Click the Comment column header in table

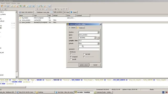83,15
